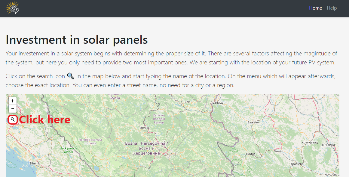Zoom out the map with minus button
The image size is (349, 177).
point(12,109)
